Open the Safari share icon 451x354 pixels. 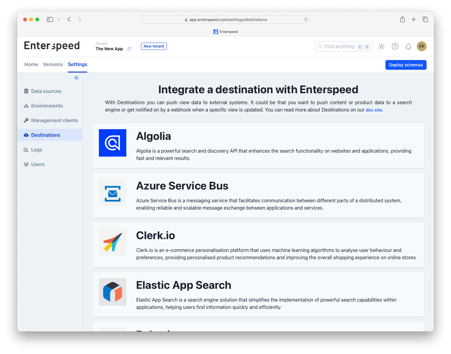tap(402, 19)
